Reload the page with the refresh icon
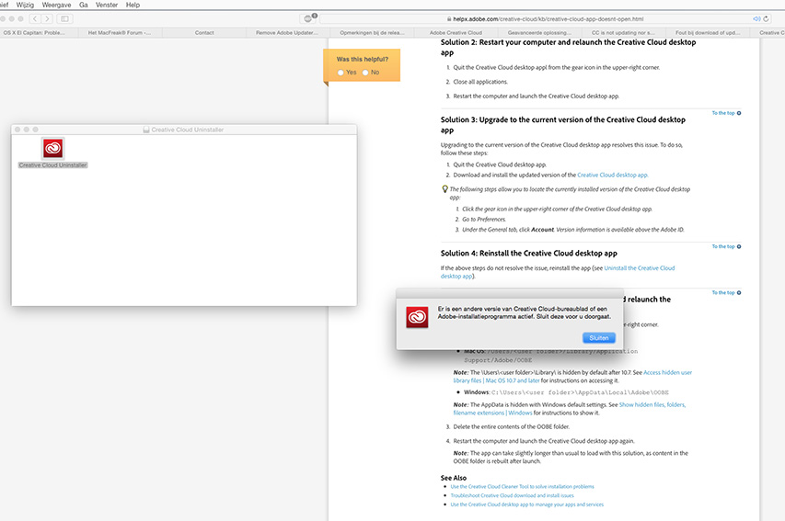This screenshot has height=521, width=785. click(766, 19)
